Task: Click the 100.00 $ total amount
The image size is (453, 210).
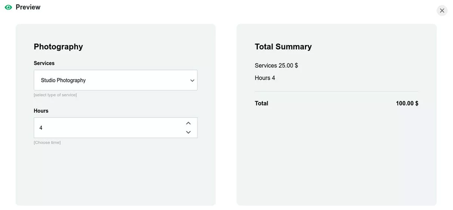Action: coord(407,103)
